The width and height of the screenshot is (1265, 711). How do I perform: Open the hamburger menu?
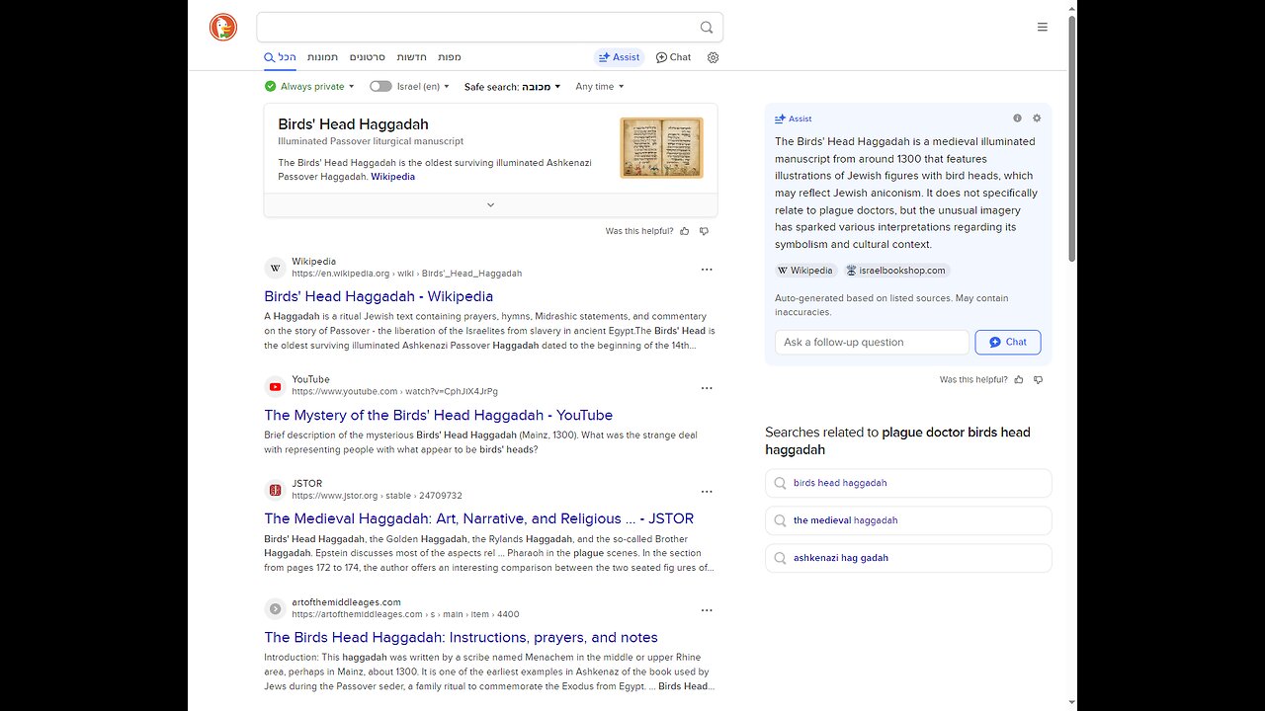1042,28
